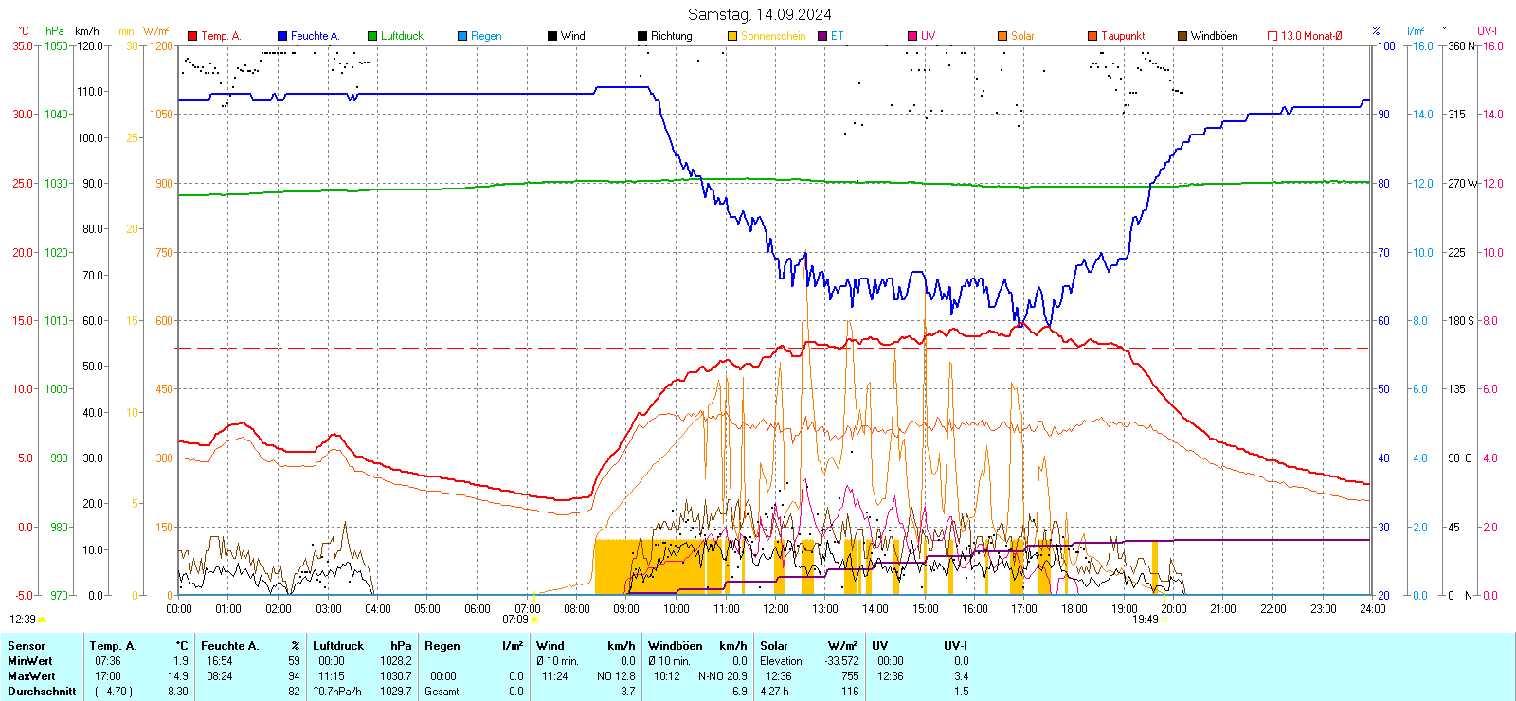Click the Taupunkt legend label
This screenshot has width=1516, height=701.
click(1123, 36)
